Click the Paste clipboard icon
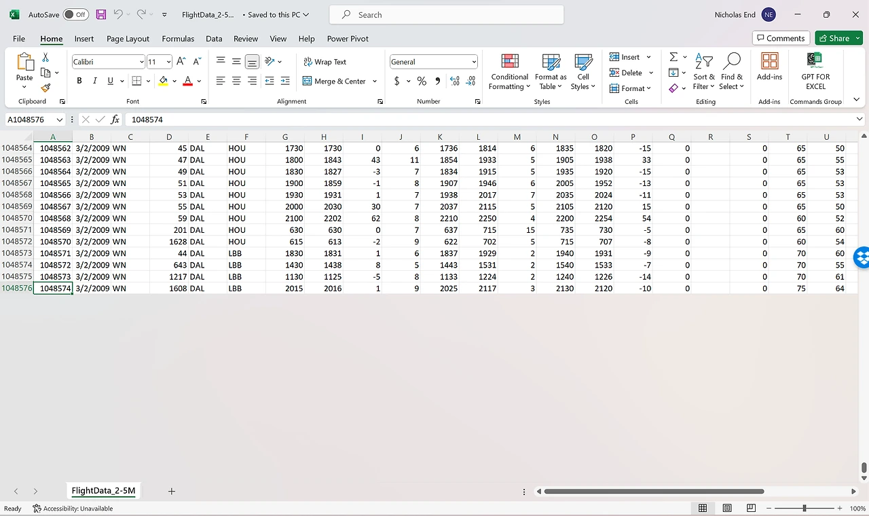Image resolution: width=869 pixels, height=516 pixels. tap(24, 62)
